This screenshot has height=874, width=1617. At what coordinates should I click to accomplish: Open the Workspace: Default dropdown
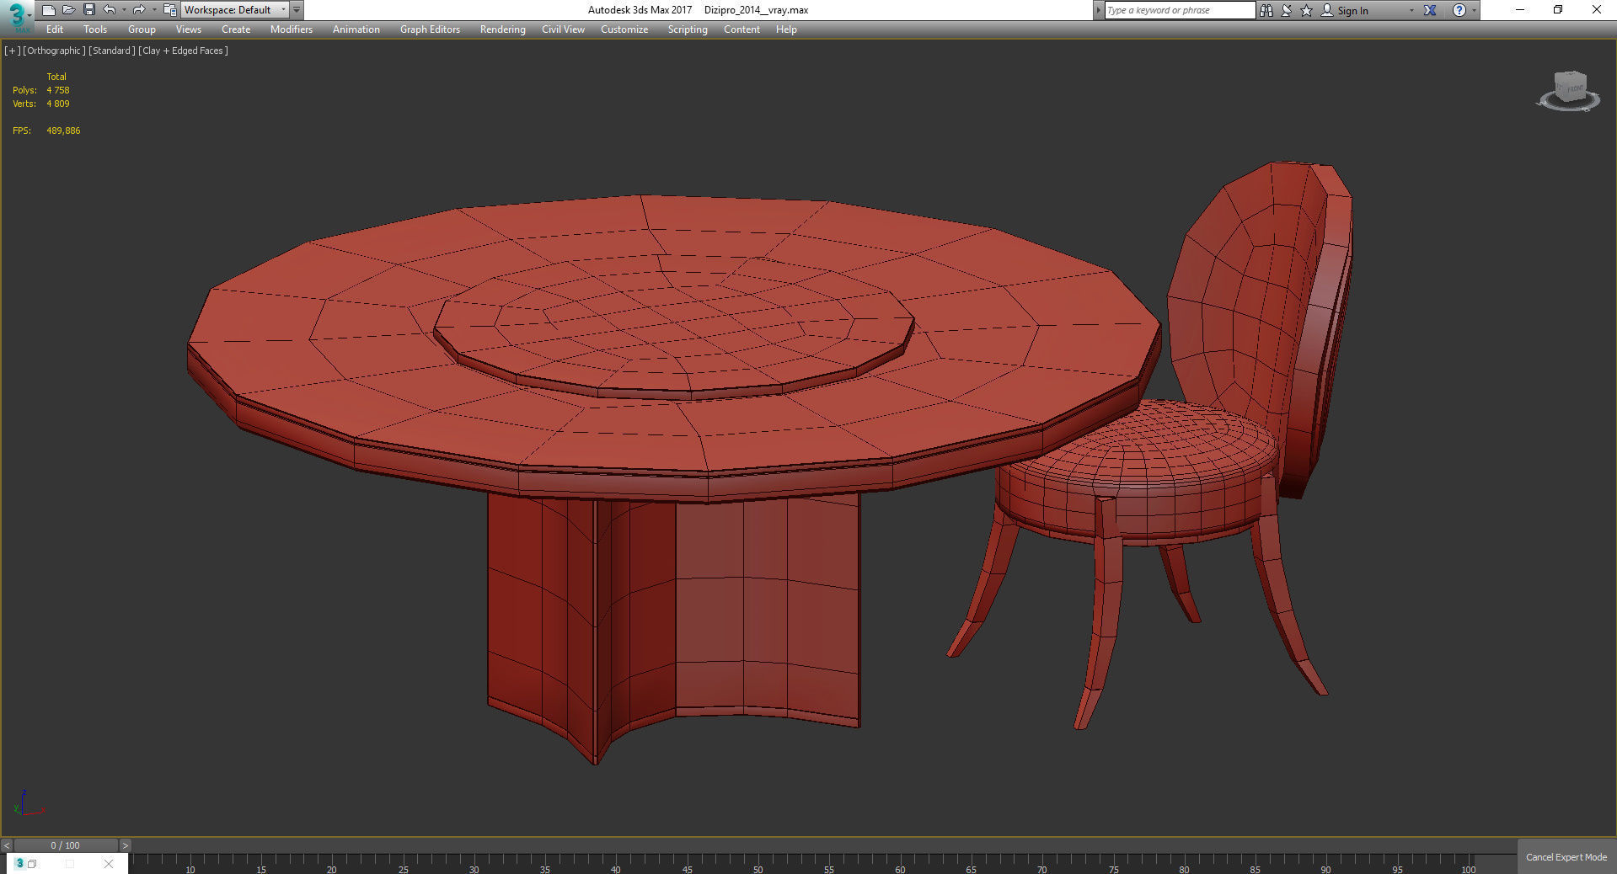coord(234,10)
